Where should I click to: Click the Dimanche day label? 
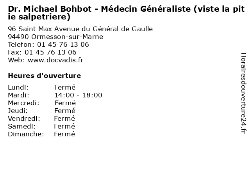click(26, 134)
